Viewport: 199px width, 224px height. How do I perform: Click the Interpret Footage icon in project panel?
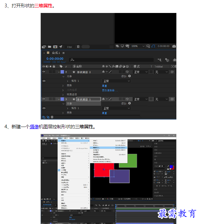tap(44, 47)
